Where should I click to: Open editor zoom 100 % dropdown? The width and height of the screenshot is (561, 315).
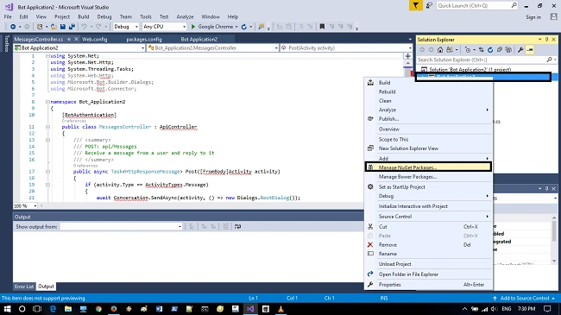(x=25, y=205)
